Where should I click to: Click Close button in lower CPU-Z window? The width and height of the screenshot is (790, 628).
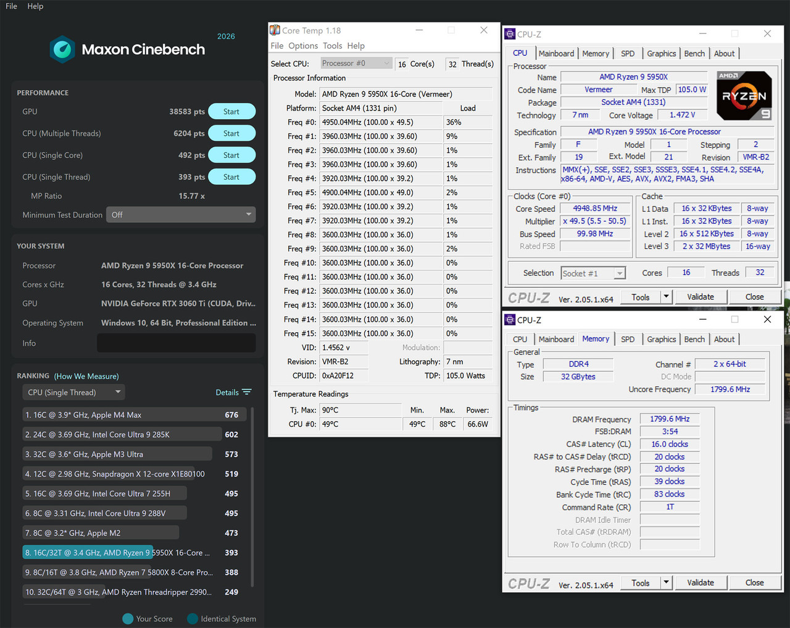coord(754,582)
